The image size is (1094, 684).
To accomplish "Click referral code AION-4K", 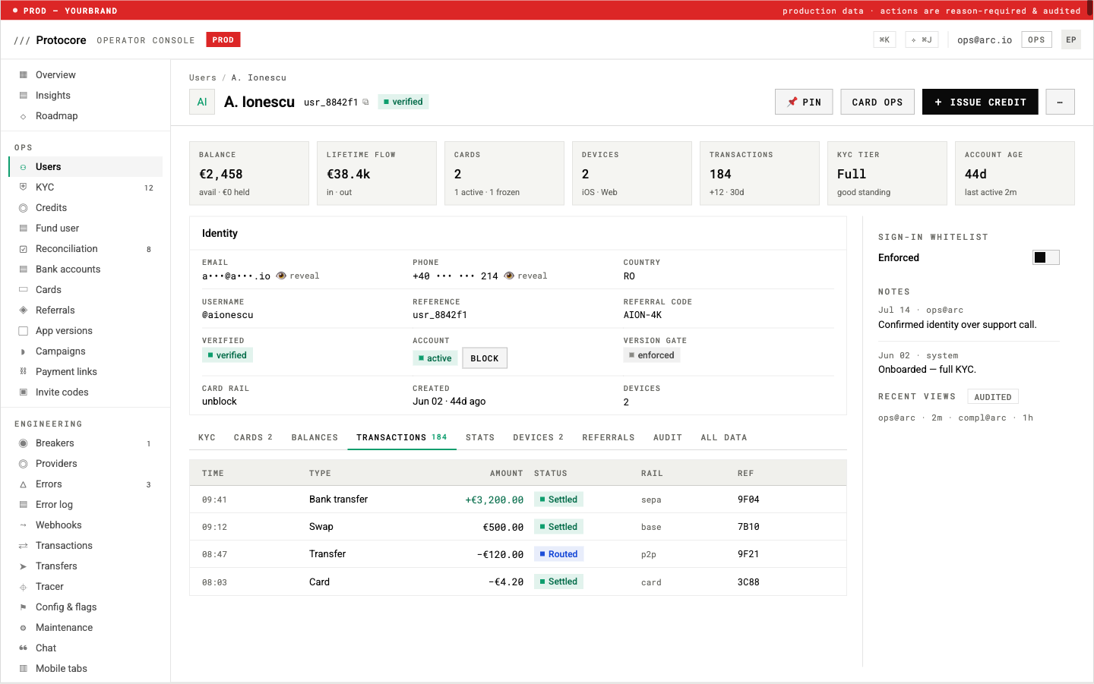I will 643,315.
